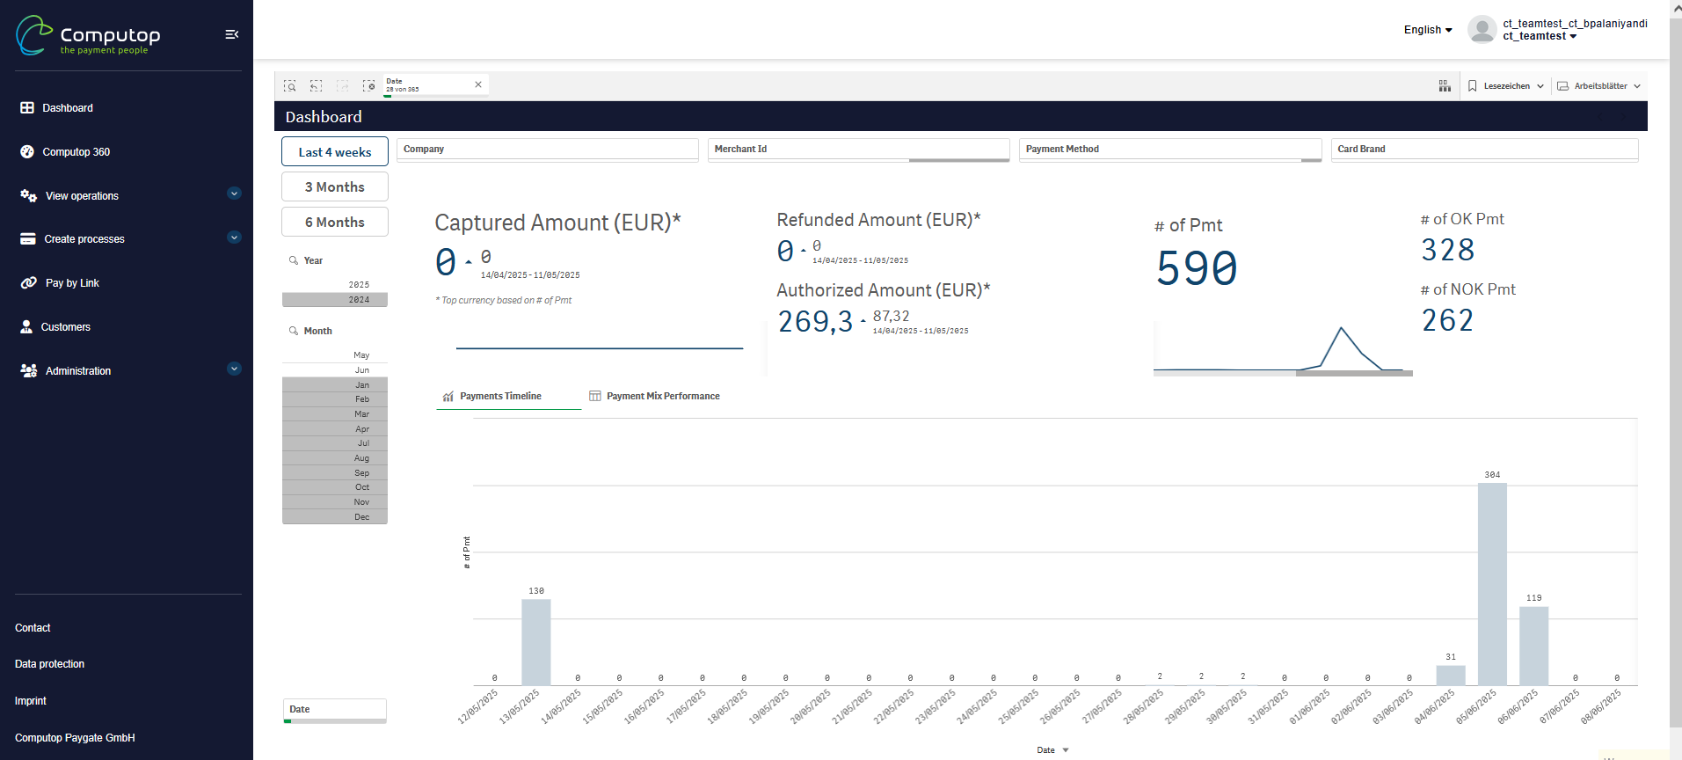
Task: Expand the View operations submenu
Action: (x=234, y=194)
